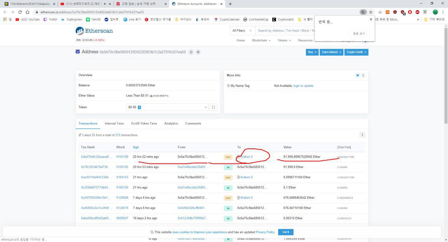Screen dimensions: 448x242
Task: Switch to Analytics tab
Action: coord(171,124)
